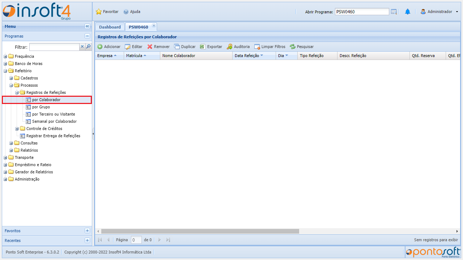Click Limpar Filtros button
Image resolution: width=463 pixels, height=260 pixels.
[x=270, y=47]
